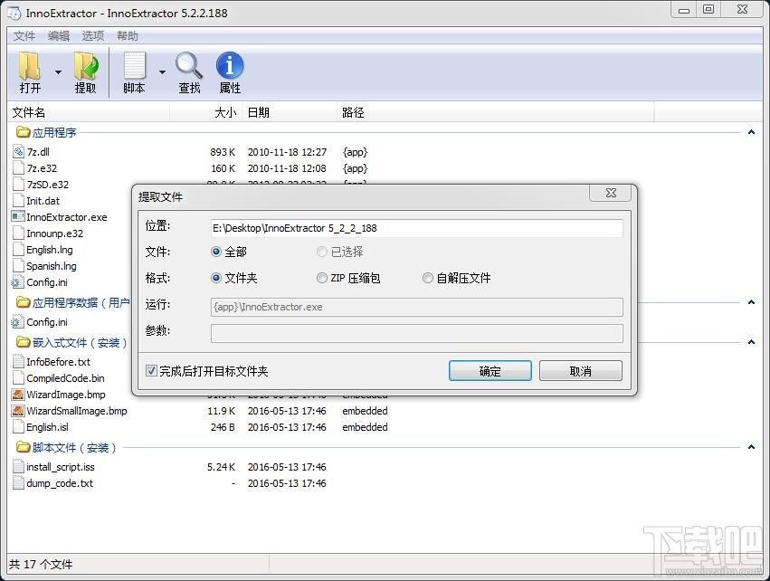
Task: Select the 7z.dll file icon
Action: click(18, 152)
